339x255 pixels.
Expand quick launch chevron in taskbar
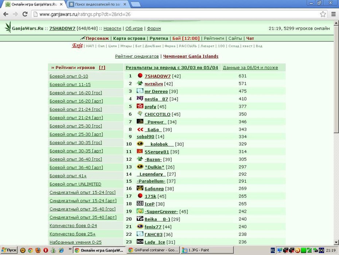pos(70,249)
